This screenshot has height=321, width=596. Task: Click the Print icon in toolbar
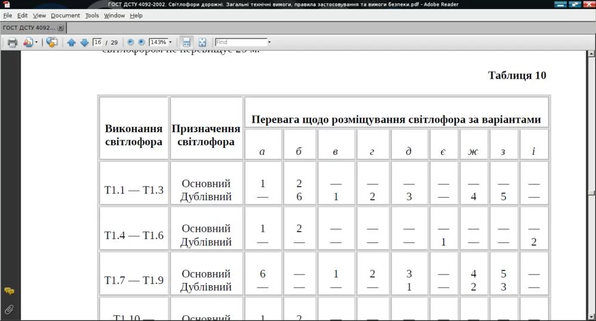(12, 42)
